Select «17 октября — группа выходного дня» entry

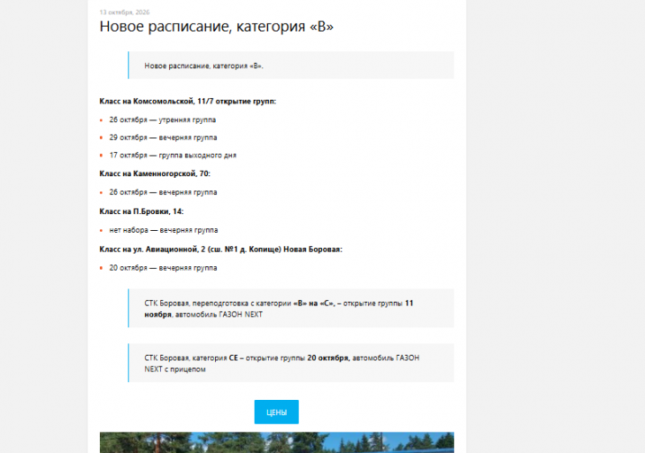pos(173,155)
